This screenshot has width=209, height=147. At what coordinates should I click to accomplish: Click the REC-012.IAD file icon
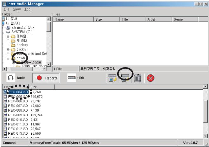[5, 129]
